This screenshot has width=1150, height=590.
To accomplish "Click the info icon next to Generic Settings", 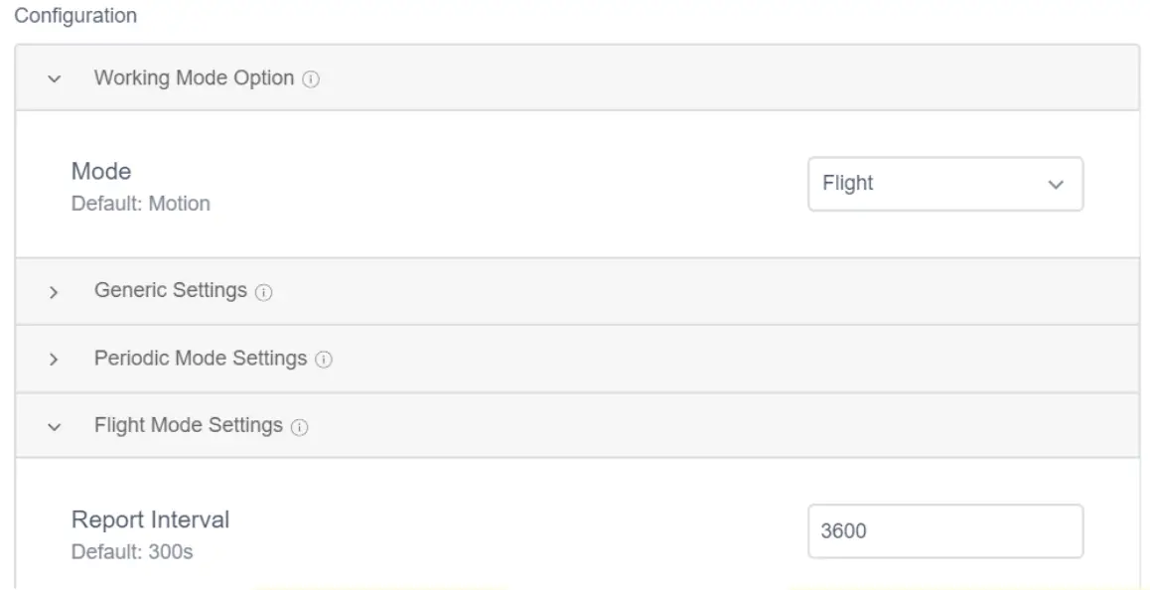I will [x=263, y=292].
